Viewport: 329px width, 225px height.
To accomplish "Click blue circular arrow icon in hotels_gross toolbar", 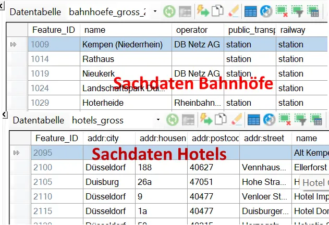I will (269, 120).
